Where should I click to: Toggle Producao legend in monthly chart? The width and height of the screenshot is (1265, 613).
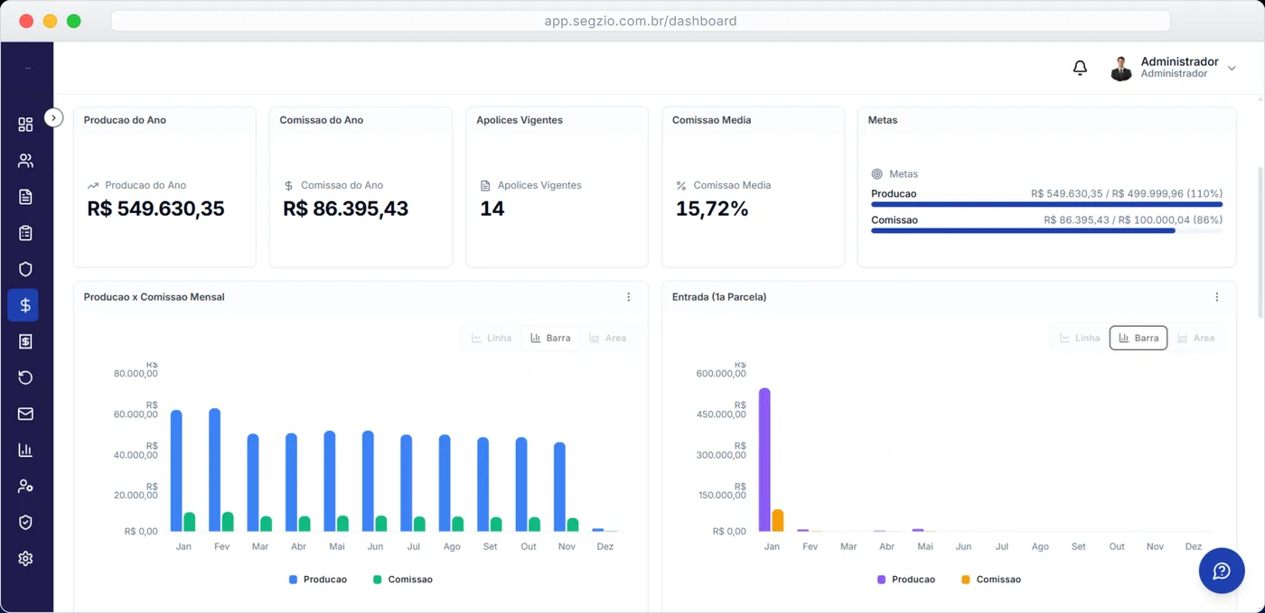[318, 580]
